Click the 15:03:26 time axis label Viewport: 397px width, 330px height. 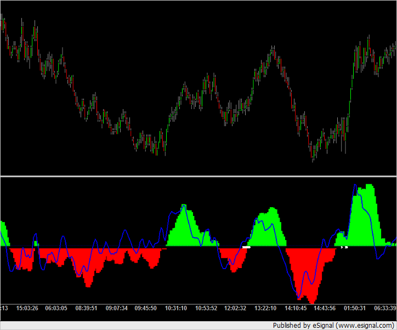[x=27, y=308]
